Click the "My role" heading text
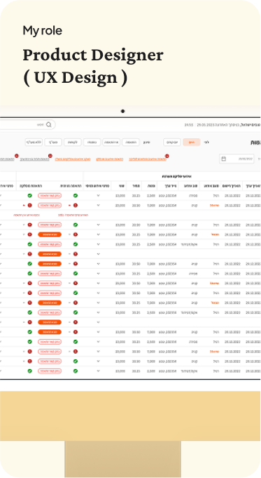The width and height of the screenshot is (261, 478). point(43,30)
